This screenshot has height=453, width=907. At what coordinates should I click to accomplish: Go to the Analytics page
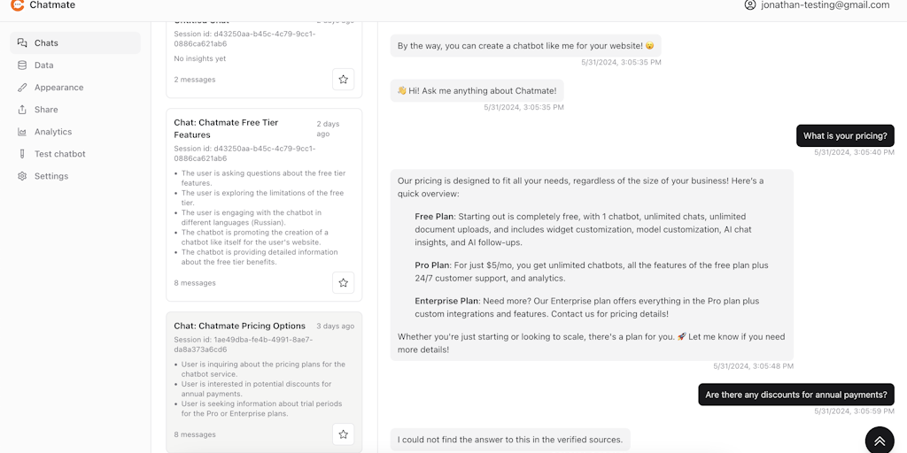pyautogui.click(x=53, y=132)
